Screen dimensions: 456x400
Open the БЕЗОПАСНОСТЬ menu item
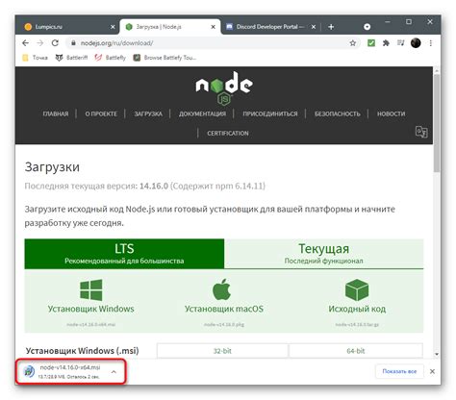[x=338, y=113]
